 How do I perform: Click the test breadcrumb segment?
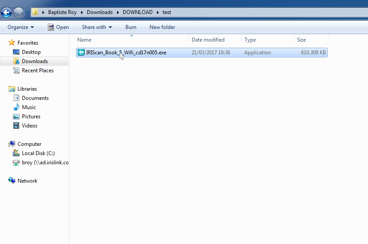167,12
